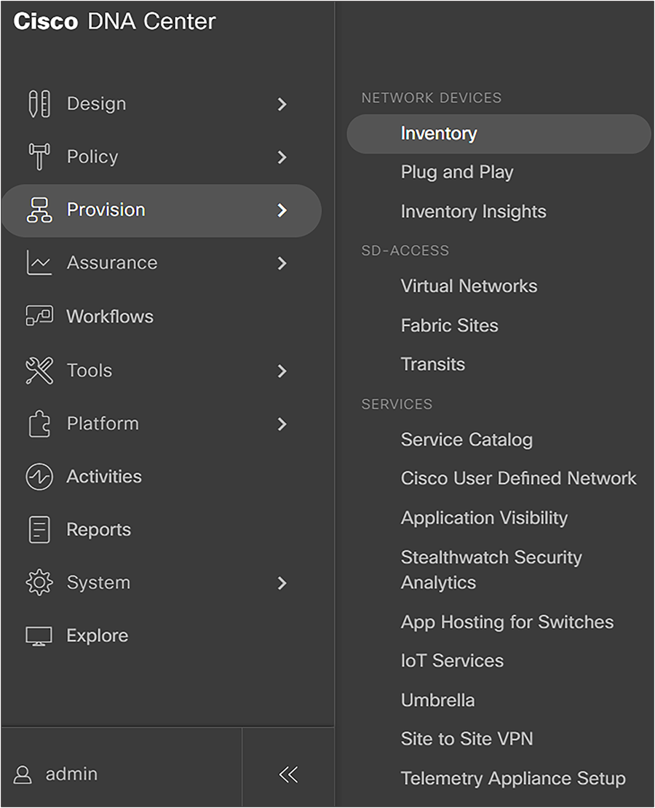Expand the Provision submenu chevron
The width and height of the screenshot is (655, 808).
(282, 210)
